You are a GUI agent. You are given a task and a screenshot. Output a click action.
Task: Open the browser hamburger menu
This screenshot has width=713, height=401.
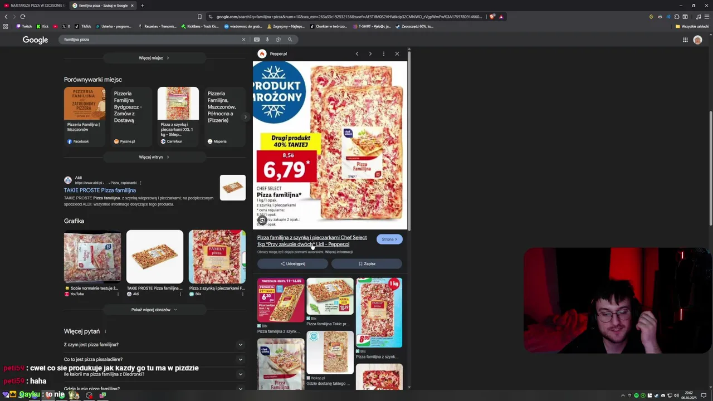coord(707,17)
